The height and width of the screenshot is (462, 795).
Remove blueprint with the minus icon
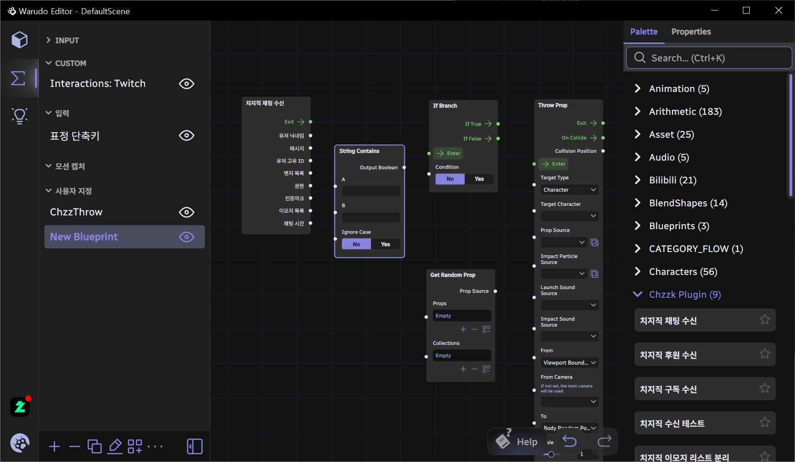[74, 446]
